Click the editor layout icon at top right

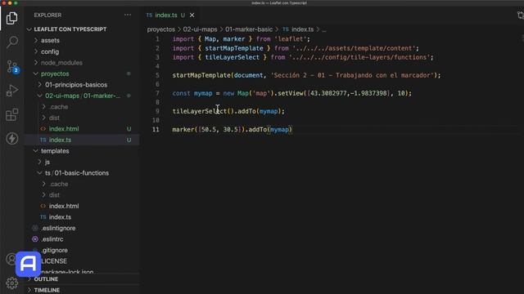(x=521, y=15)
